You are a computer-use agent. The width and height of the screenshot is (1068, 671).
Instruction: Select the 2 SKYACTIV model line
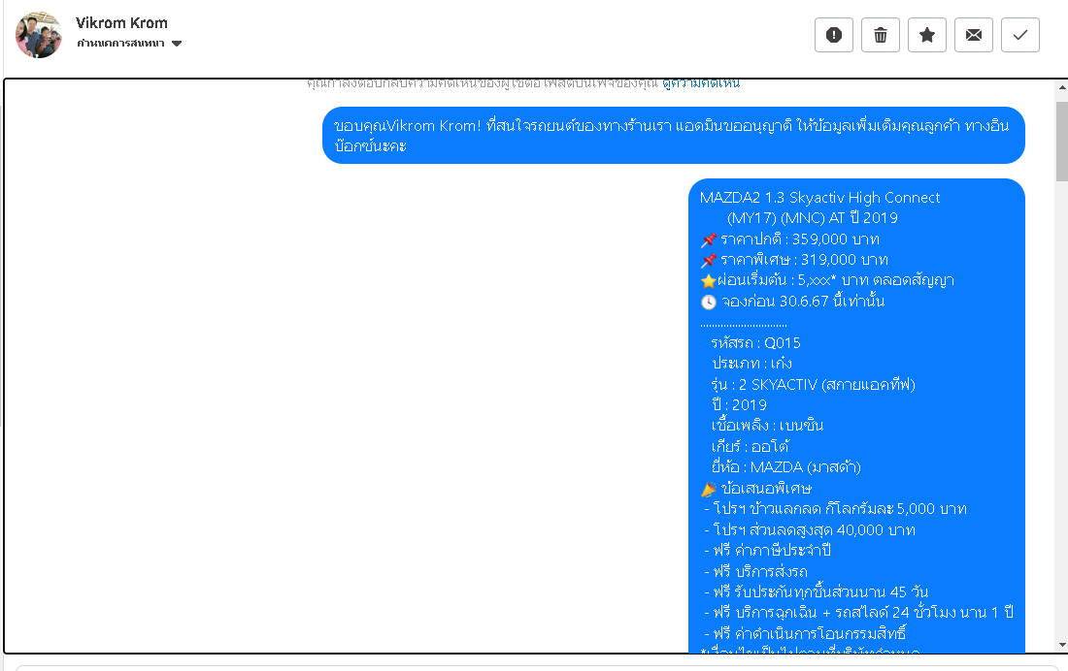tap(814, 385)
